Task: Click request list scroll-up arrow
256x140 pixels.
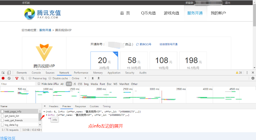Action: tap(40, 111)
